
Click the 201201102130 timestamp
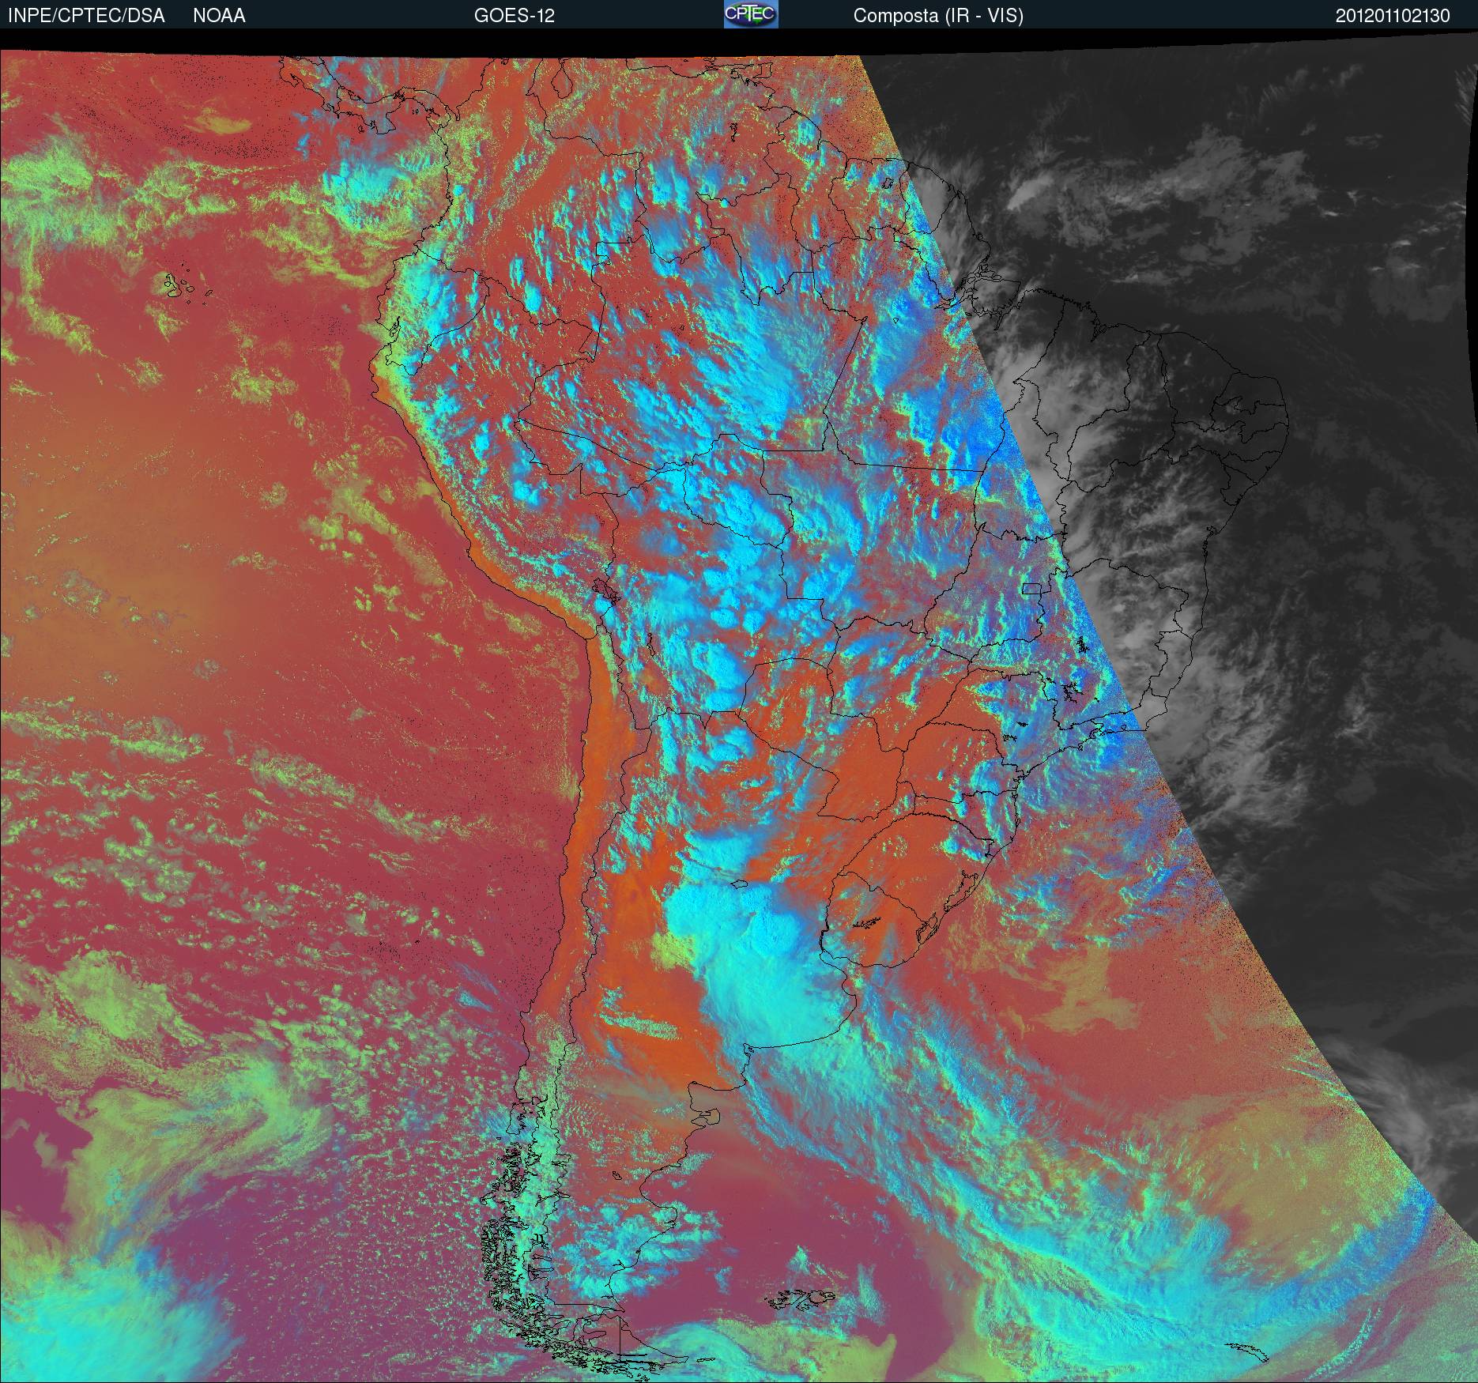(1393, 16)
